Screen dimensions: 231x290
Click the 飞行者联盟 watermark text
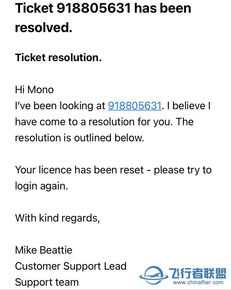(197, 273)
